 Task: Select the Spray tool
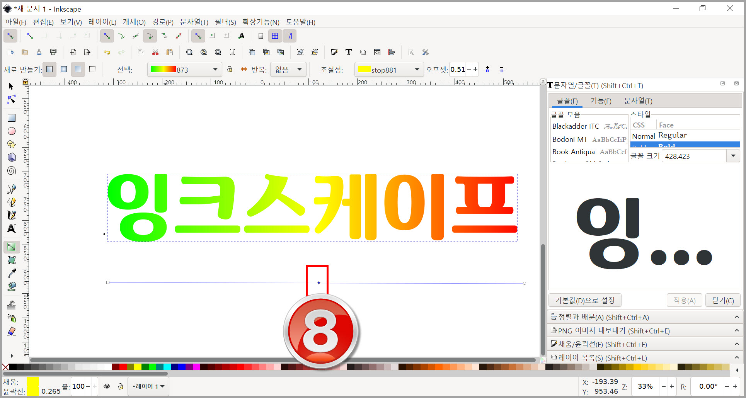[12, 318]
